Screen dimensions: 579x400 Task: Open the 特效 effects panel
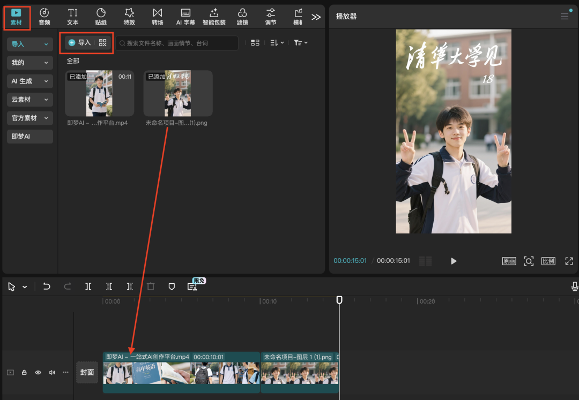click(129, 16)
